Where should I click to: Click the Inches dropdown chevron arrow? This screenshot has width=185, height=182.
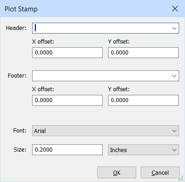coord(175,150)
